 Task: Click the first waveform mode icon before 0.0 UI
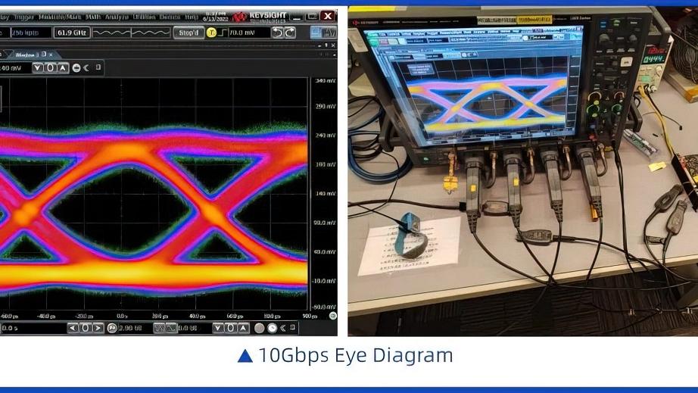point(159,328)
